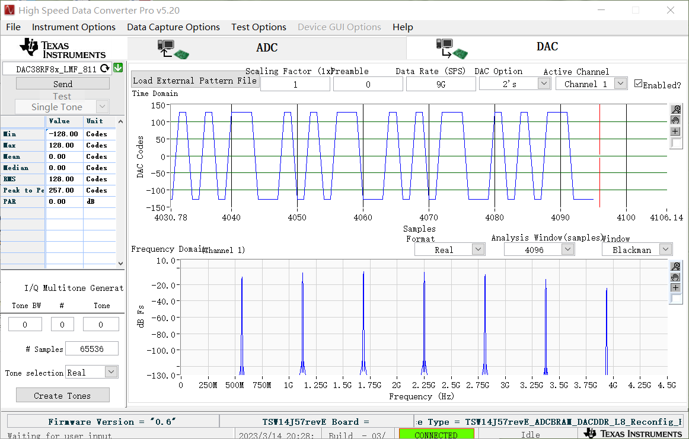Viewport: 689px width, 439px height.
Task: Click the time domain graph legend box
Action: pyautogui.click(x=677, y=143)
